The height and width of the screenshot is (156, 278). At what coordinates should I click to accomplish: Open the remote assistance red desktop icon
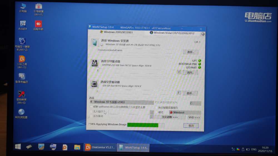click(38, 25)
